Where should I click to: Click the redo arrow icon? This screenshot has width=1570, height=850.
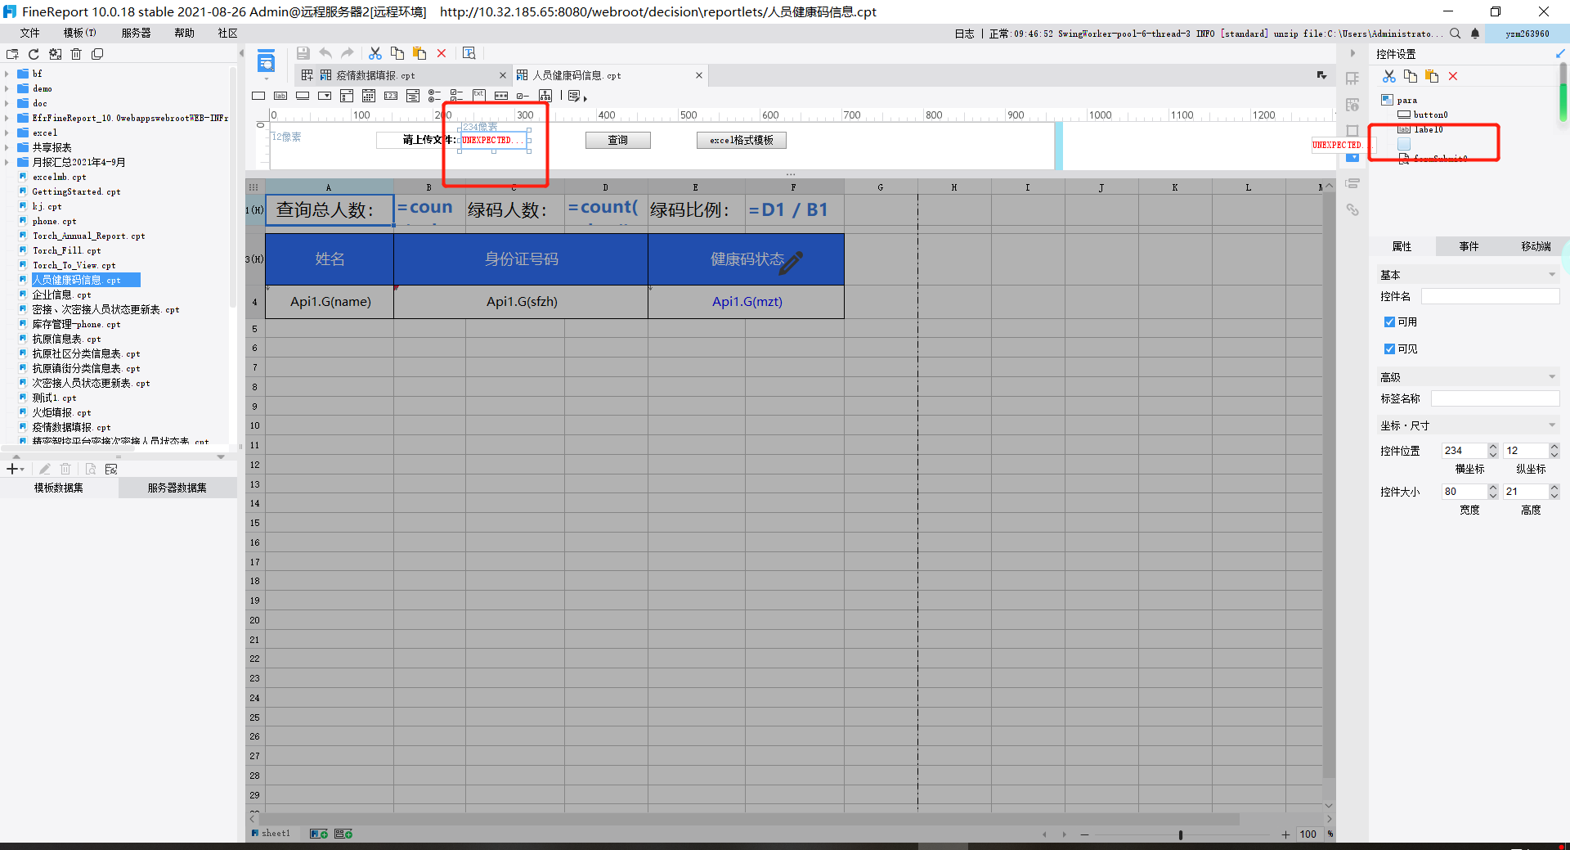coord(348,53)
